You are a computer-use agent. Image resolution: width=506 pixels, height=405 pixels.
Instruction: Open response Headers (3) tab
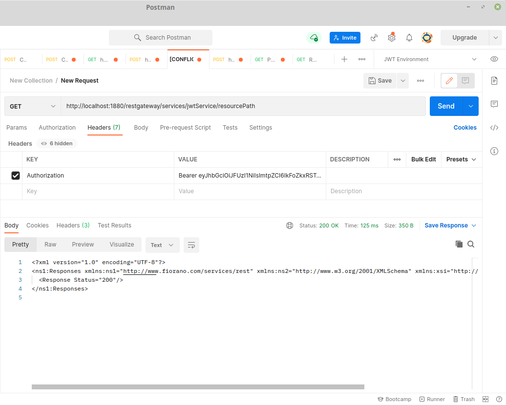coord(73,225)
